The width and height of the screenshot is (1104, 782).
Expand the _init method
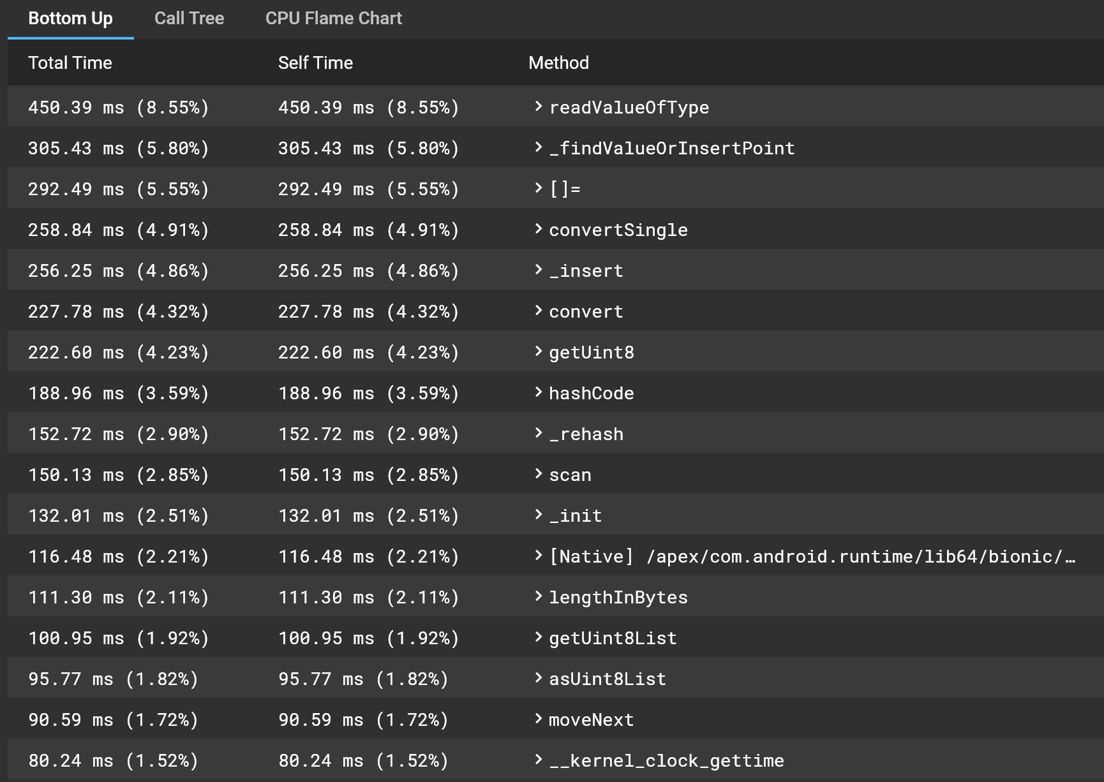click(537, 515)
